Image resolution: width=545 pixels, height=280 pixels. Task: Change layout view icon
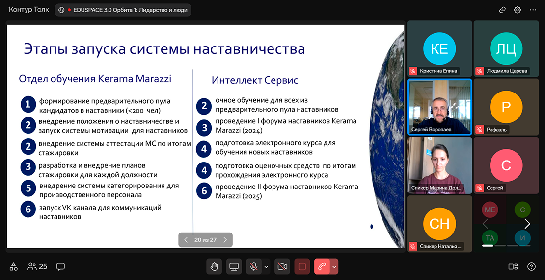pyautogui.click(x=513, y=266)
